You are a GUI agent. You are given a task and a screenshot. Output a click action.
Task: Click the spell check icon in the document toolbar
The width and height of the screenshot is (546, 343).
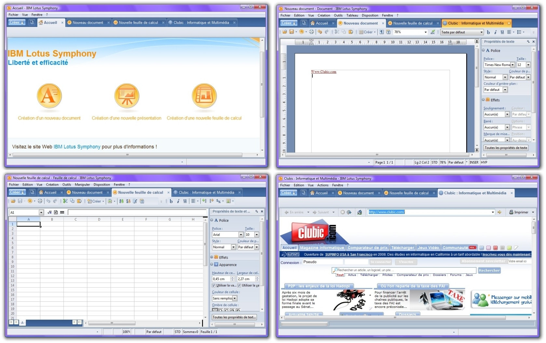(432, 32)
